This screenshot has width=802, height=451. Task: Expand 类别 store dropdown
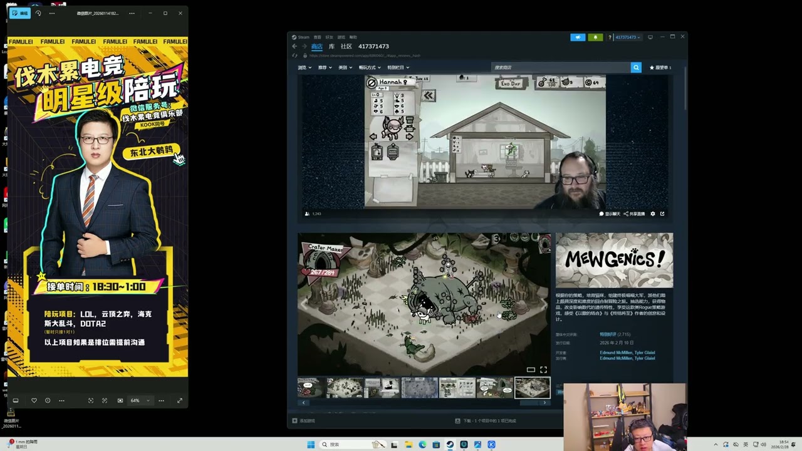[x=345, y=68]
